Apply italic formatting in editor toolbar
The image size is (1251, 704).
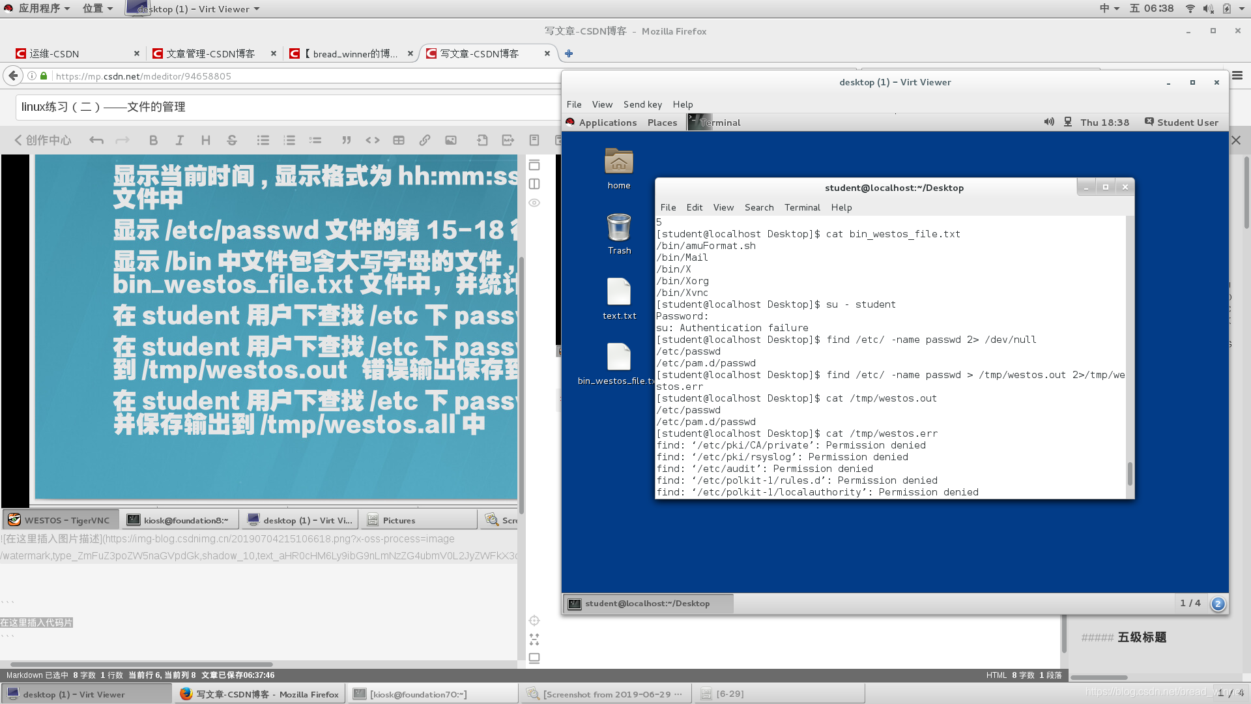point(179,140)
